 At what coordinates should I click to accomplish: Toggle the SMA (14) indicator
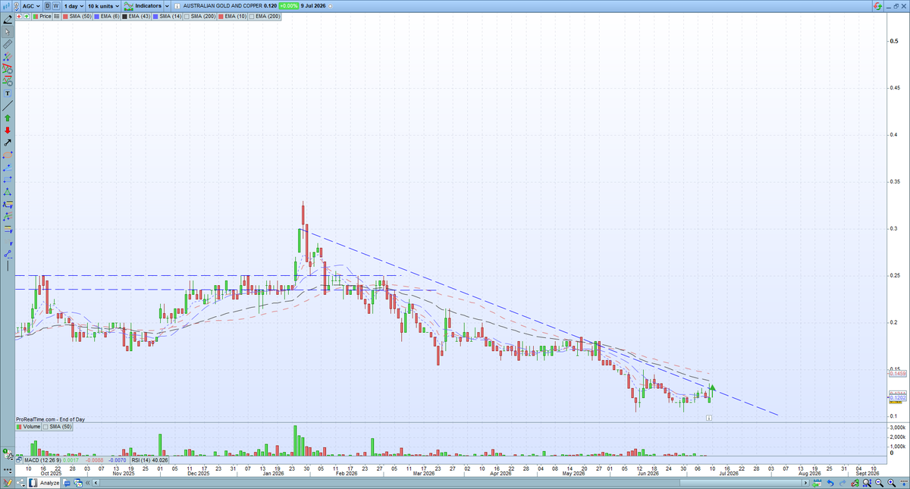tap(167, 16)
